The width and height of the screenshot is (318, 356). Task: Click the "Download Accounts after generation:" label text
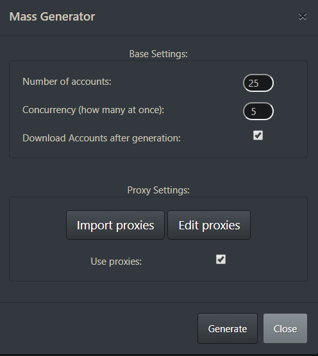click(x=101, y=138)
